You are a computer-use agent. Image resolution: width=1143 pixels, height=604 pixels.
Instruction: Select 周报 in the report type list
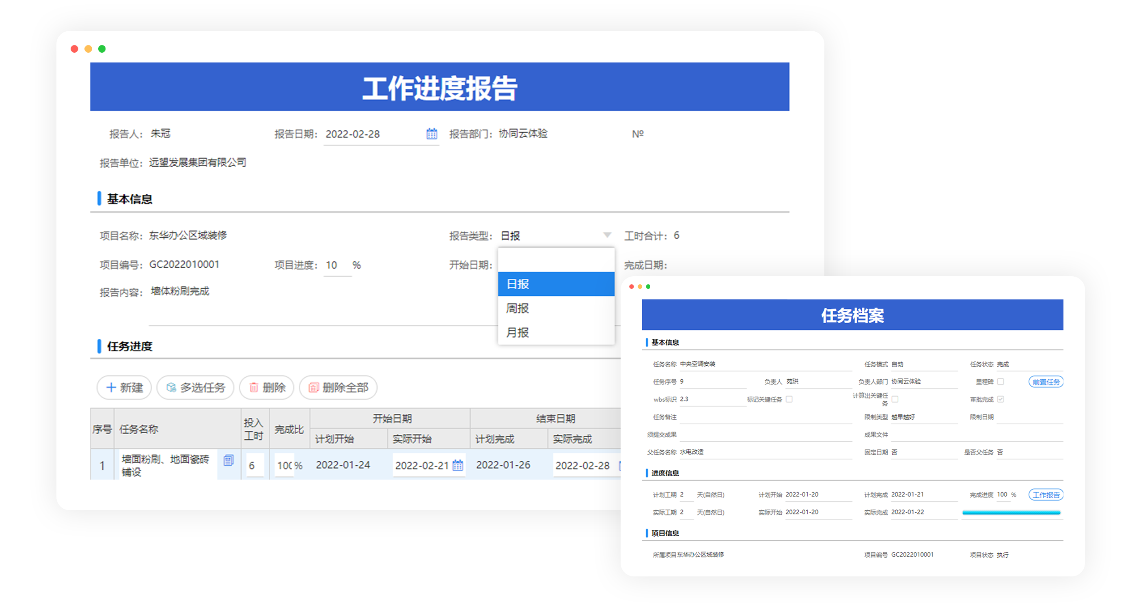pyautogui.click(x=556, y=308)
